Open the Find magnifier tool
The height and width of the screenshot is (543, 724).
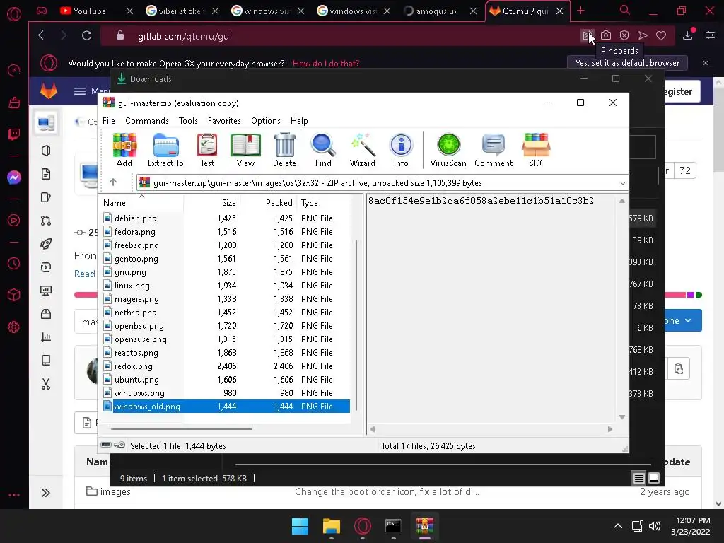coord(323,150)
